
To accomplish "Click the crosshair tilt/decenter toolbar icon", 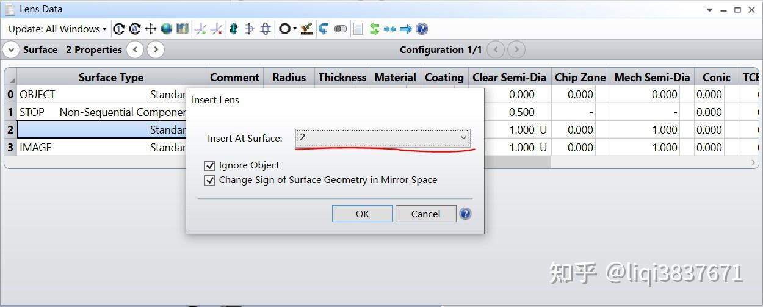I will (x=151, y=29).
